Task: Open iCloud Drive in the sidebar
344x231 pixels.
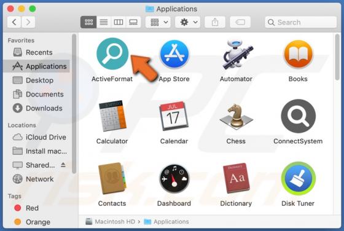Action: coord(36,137)
